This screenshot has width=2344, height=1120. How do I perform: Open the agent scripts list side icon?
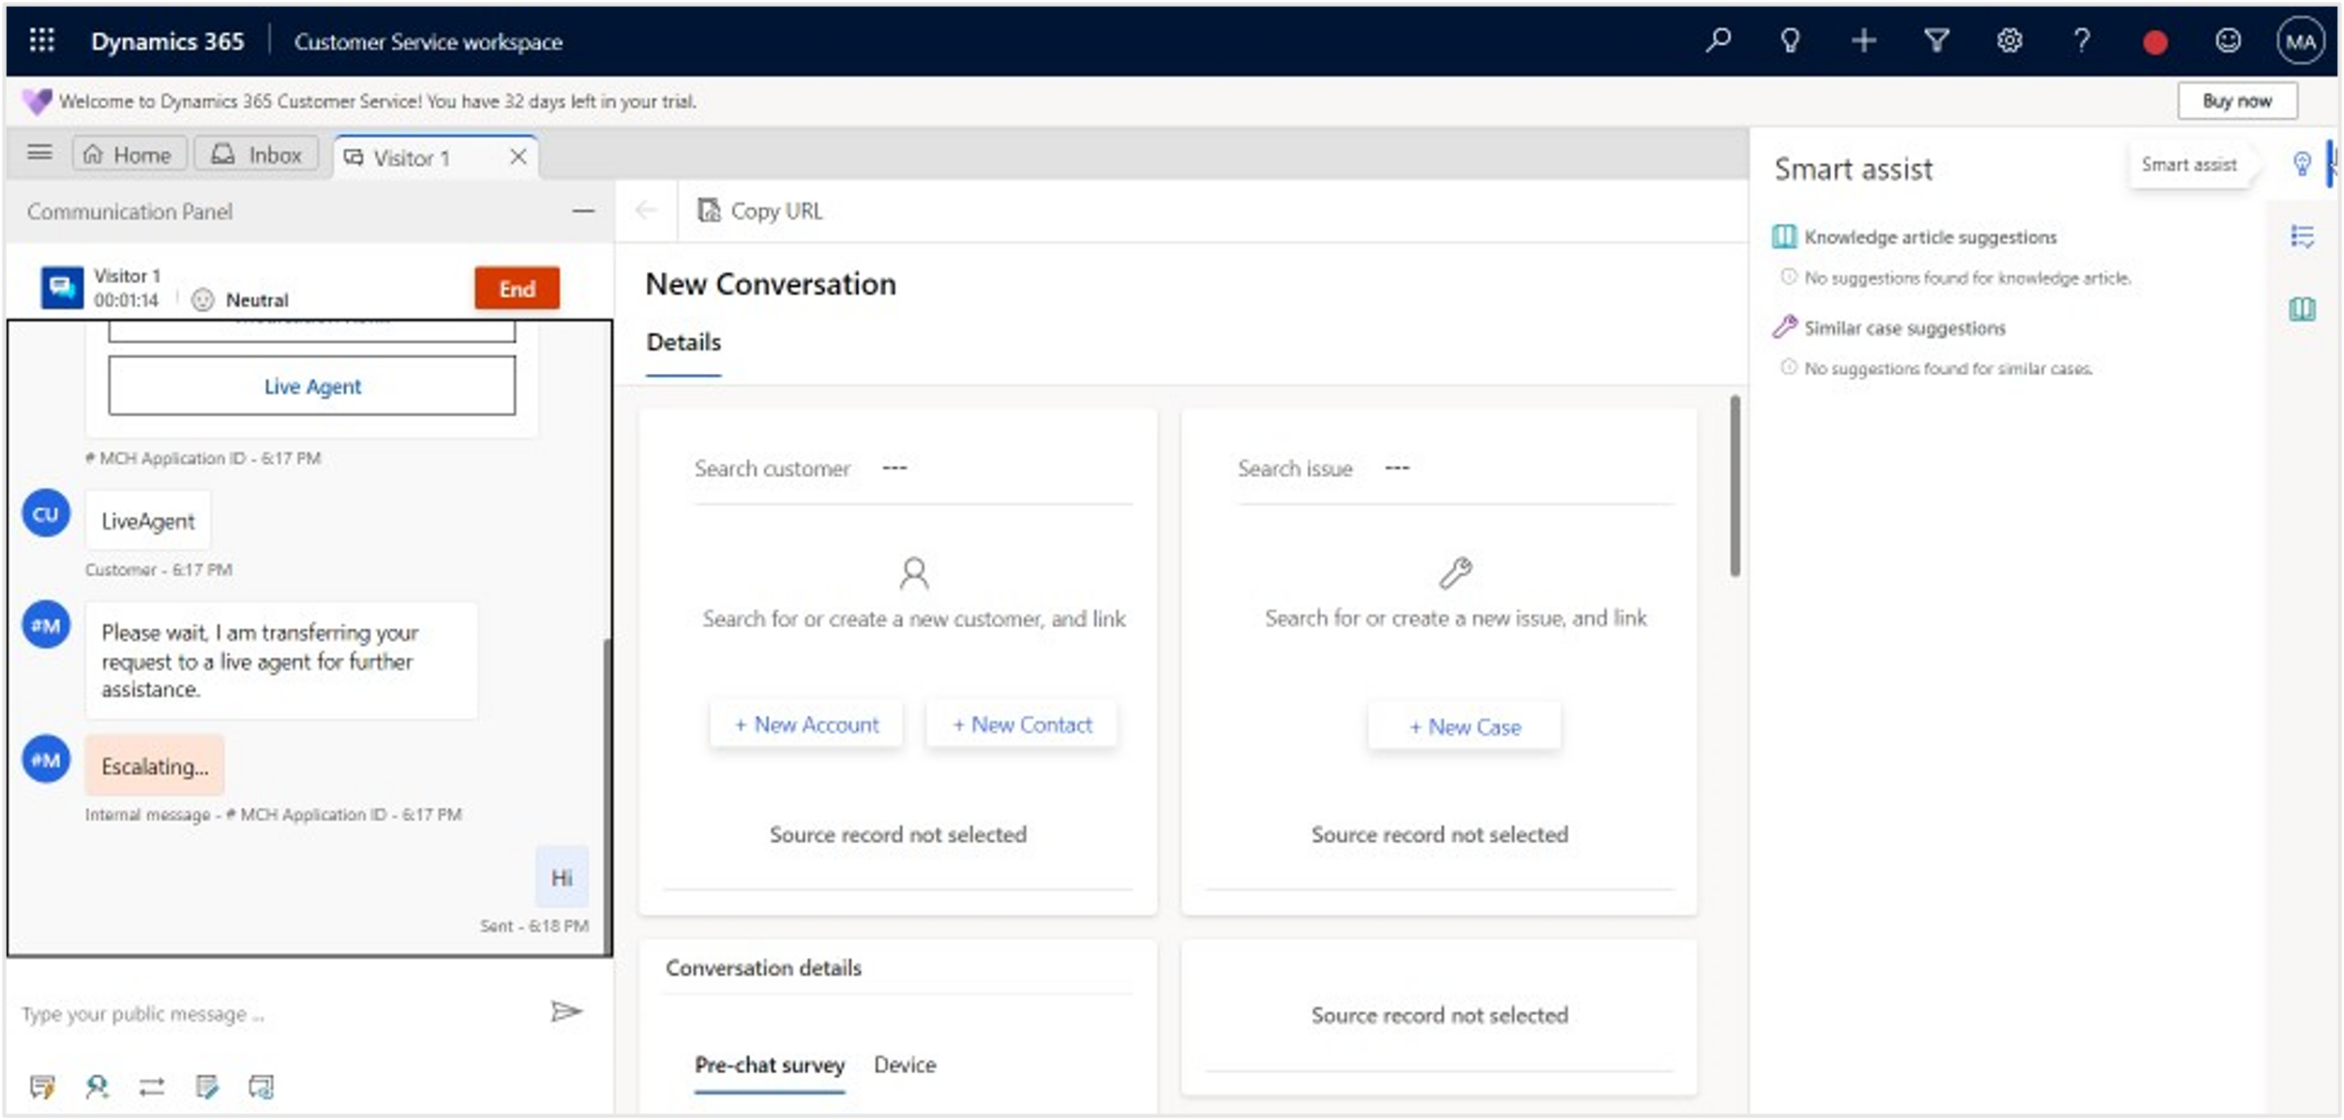[x=2302, y=236]
